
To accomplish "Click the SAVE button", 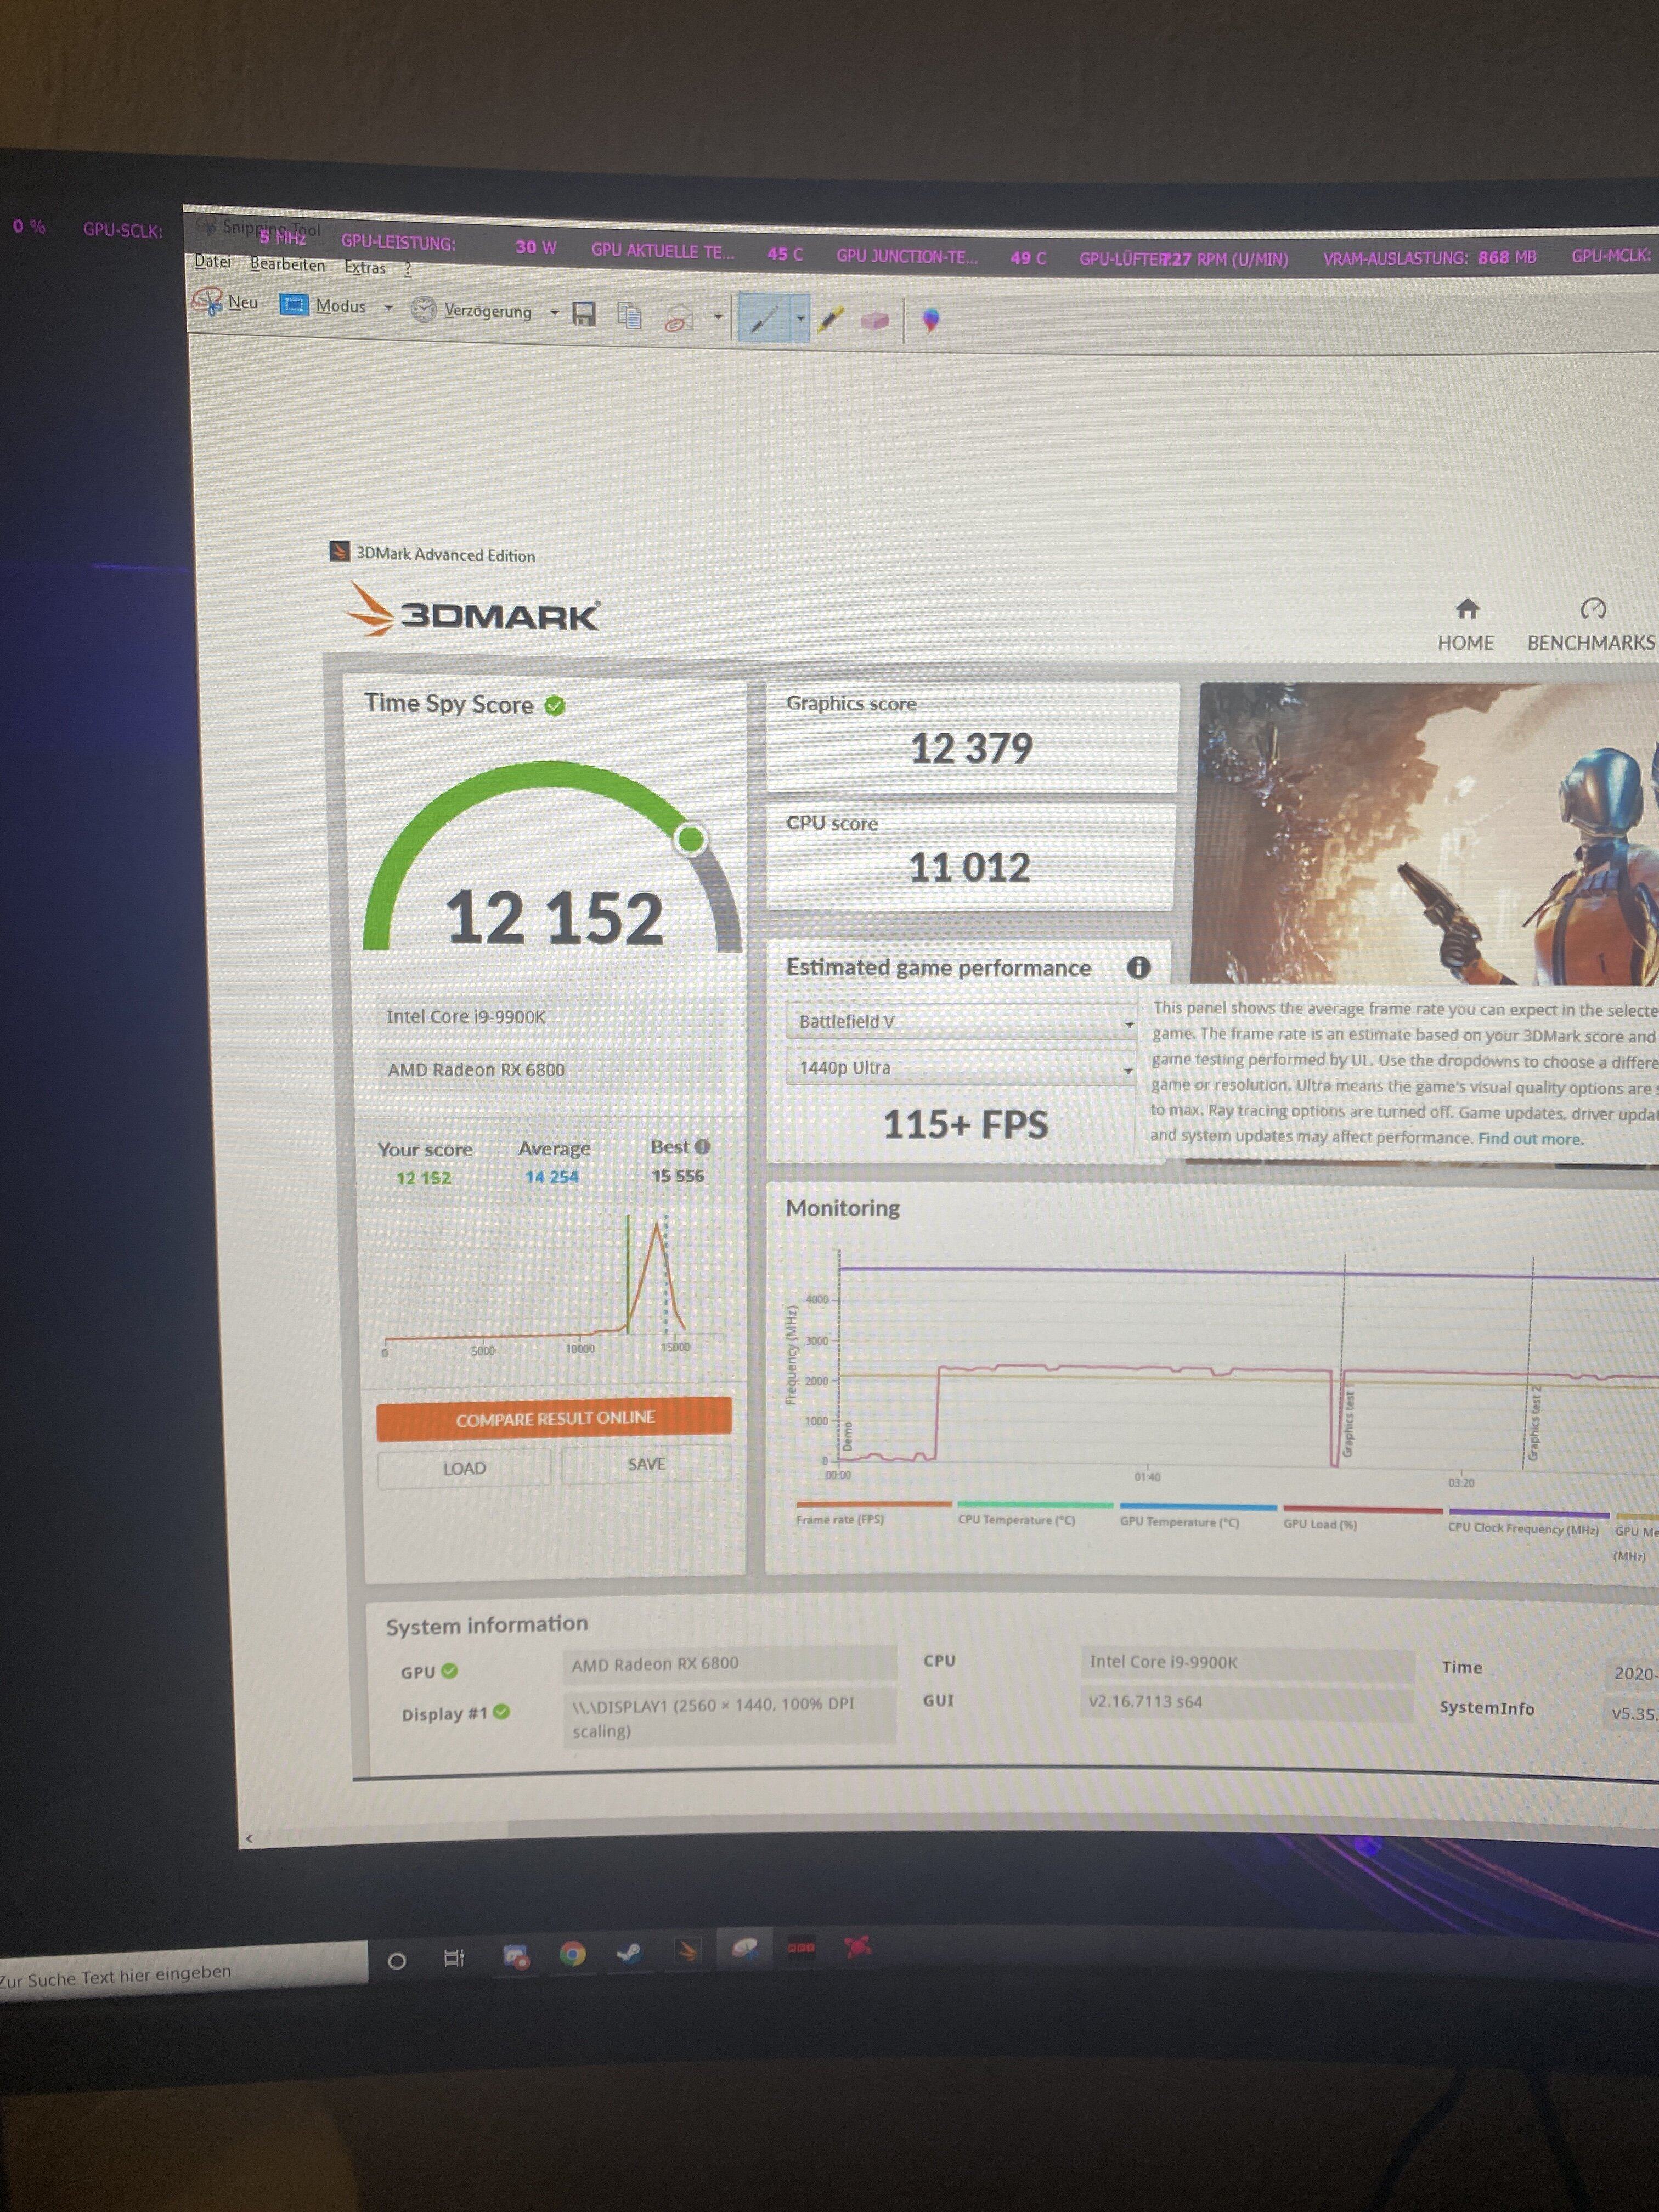I will click(646, 1464).
